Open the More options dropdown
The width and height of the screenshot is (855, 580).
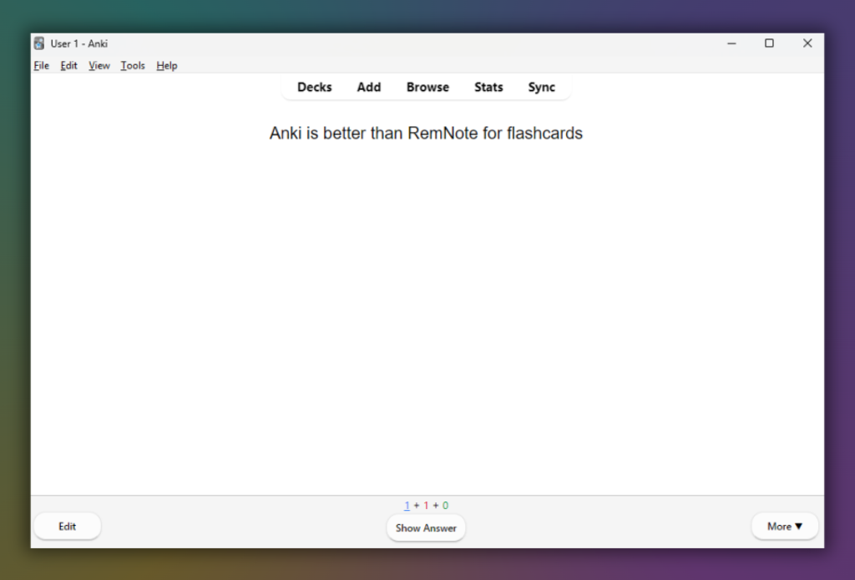784,526
